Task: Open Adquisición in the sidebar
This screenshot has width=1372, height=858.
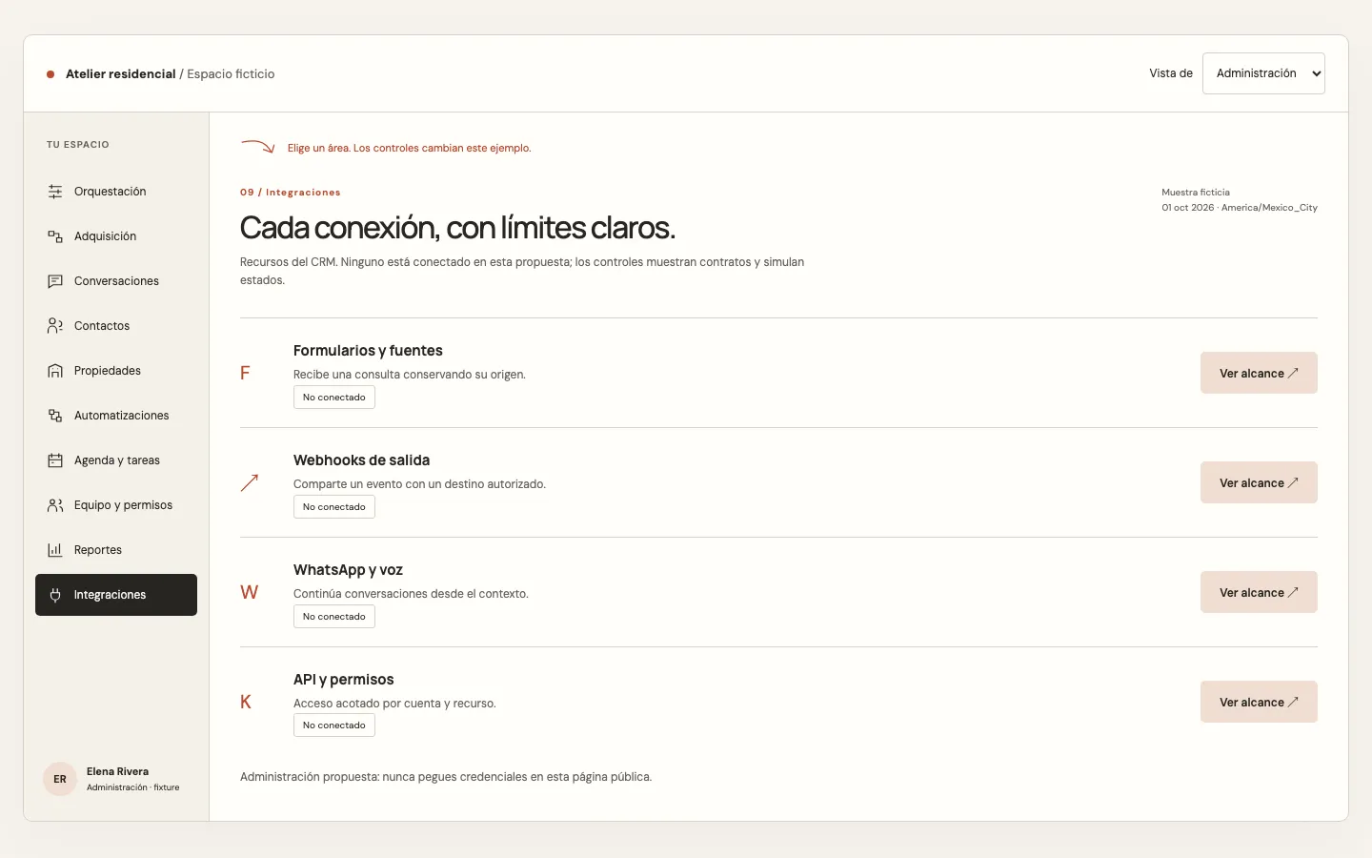Action: 116,236
